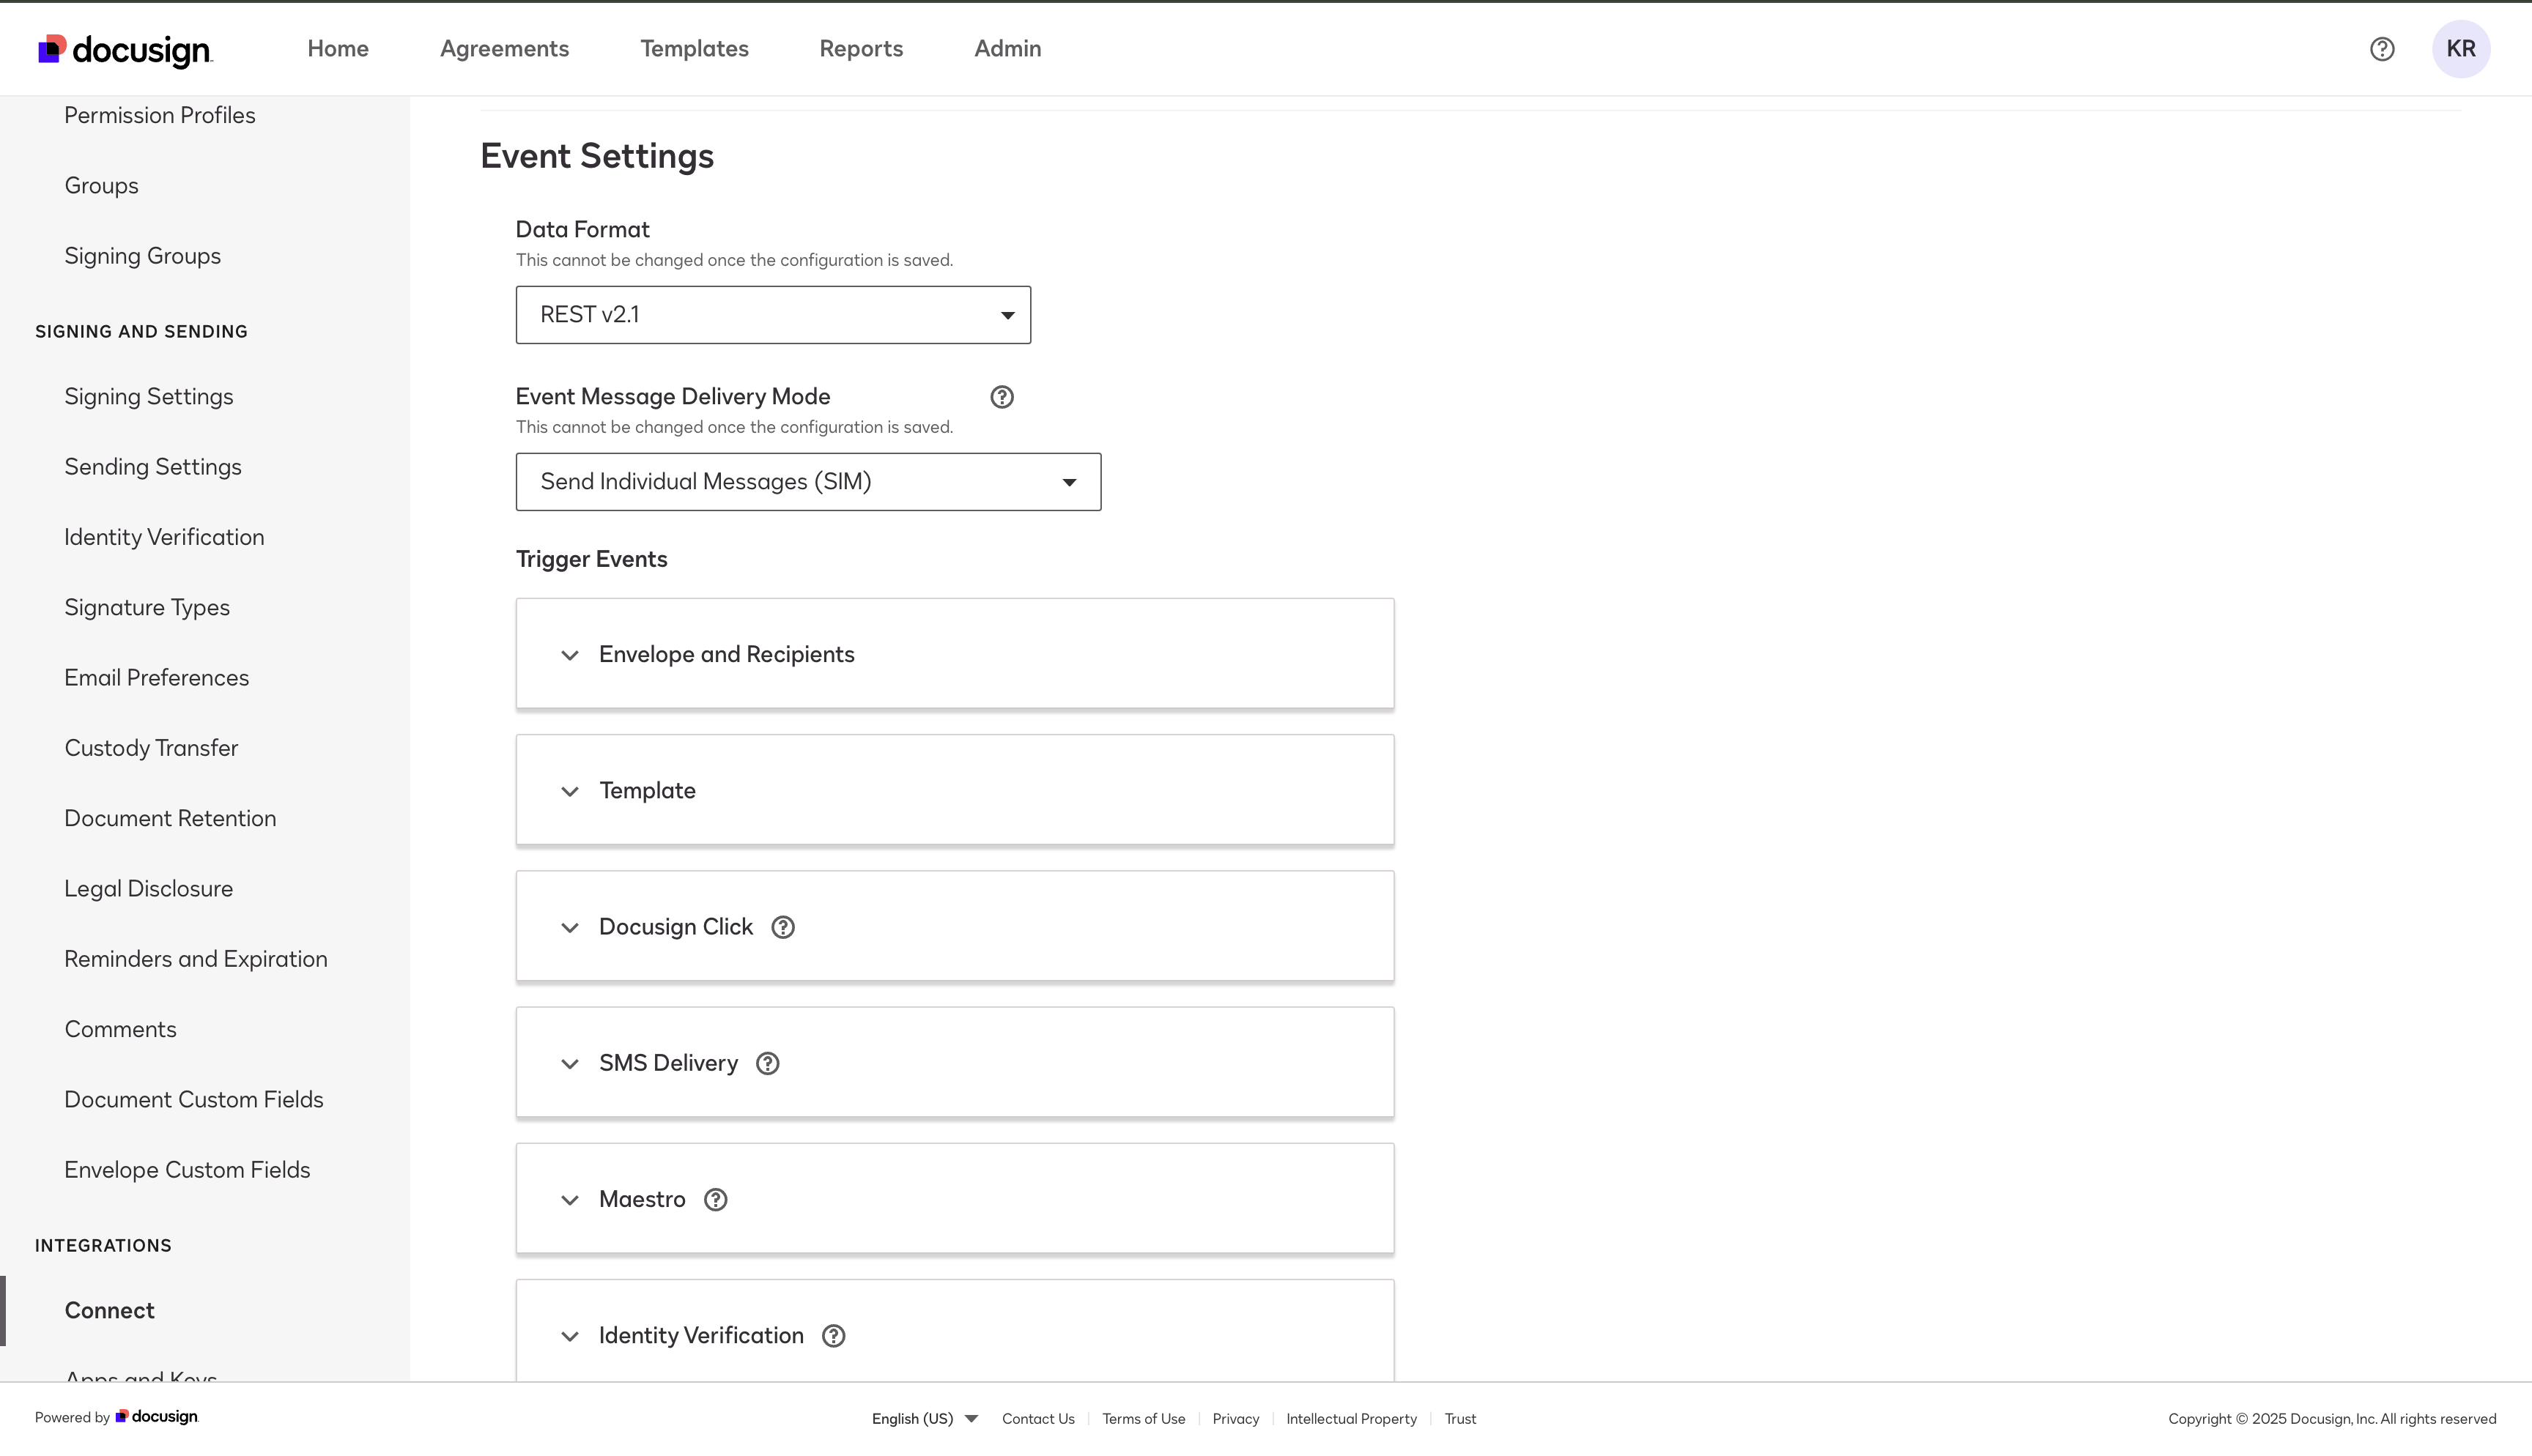The image size is (2532, 1456).
Task: Click the Powered by Docusign footer logo
Action: pos(156,1417)
